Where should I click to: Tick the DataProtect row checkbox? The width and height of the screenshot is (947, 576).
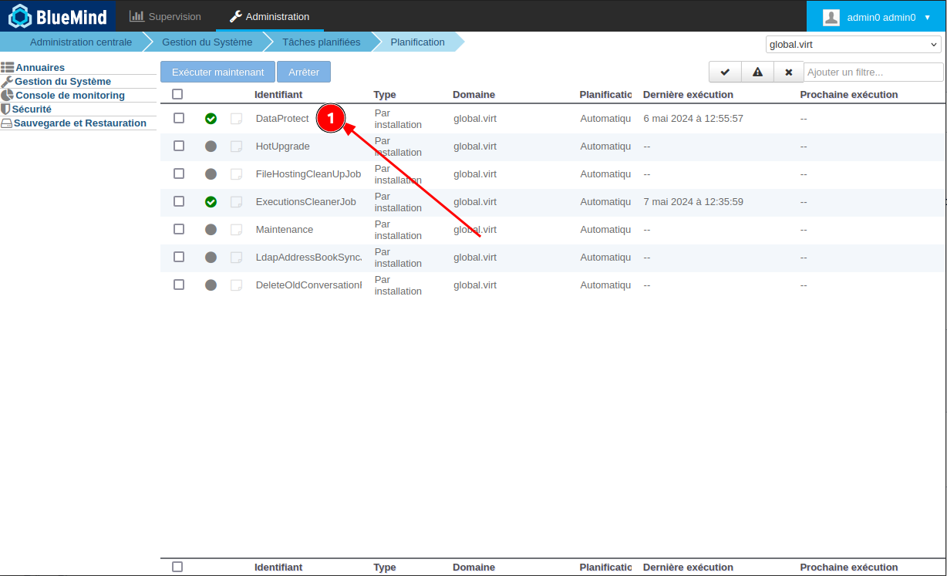(179, 118)
